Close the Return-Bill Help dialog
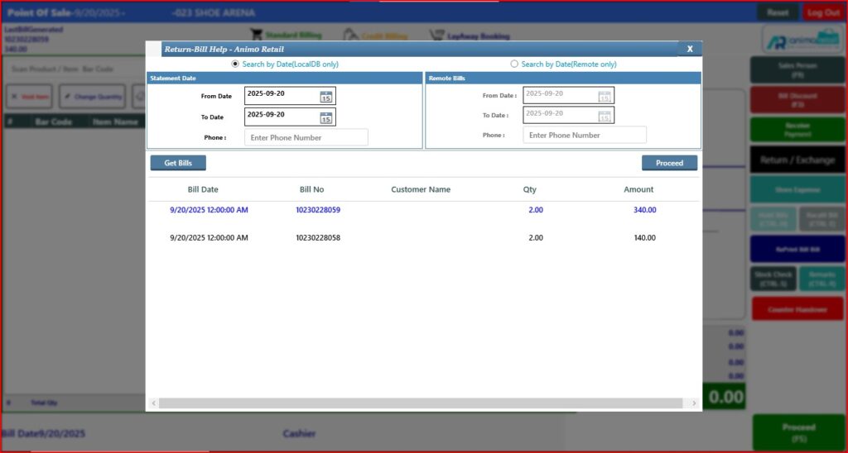This screenshot has width=848, height=453. pyautogui.click(x=689, y=49)
